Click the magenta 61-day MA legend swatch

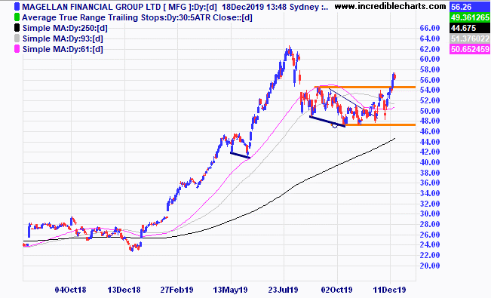(17, 49)
